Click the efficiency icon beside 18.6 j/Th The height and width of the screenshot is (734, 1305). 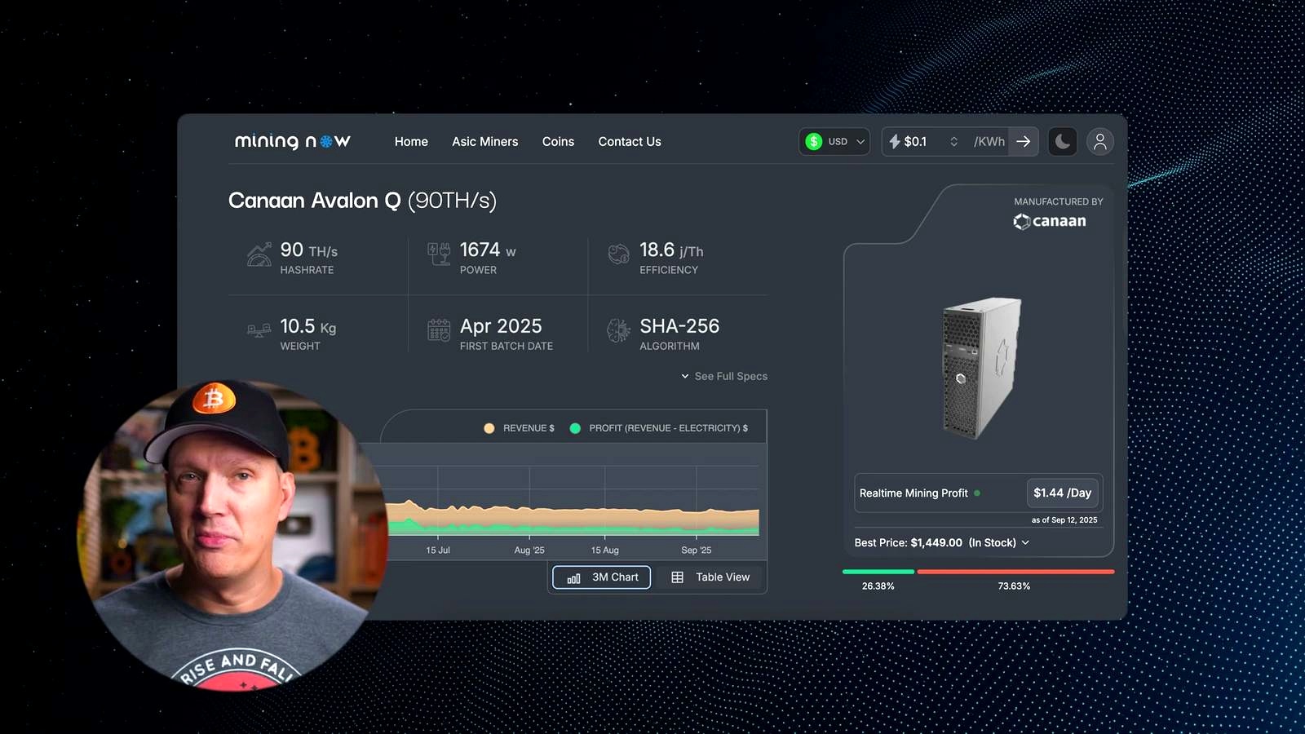(x=619, y=254)
